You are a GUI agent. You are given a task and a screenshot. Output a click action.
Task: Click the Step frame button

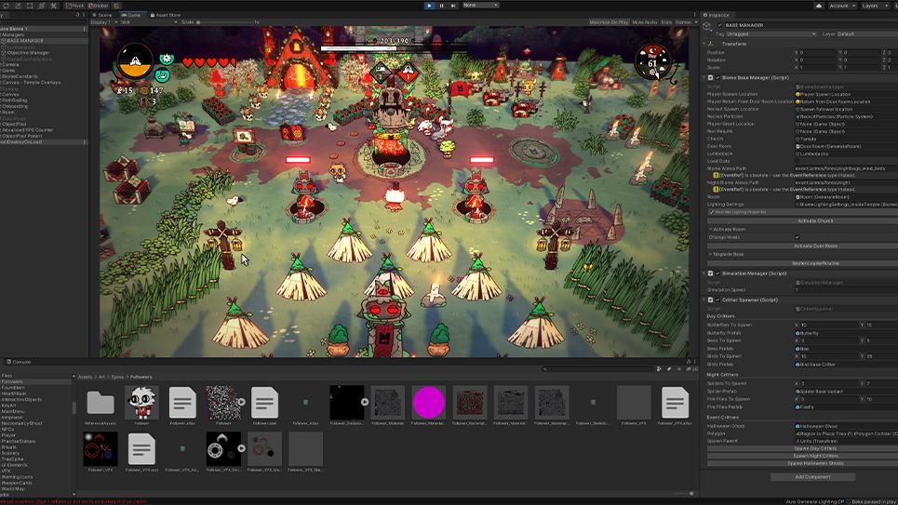[x=453, y=6]
